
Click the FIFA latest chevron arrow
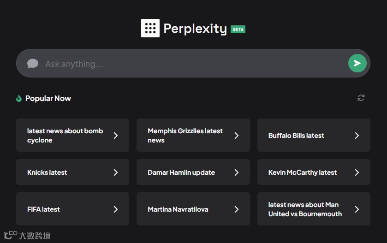pos(116,209)
